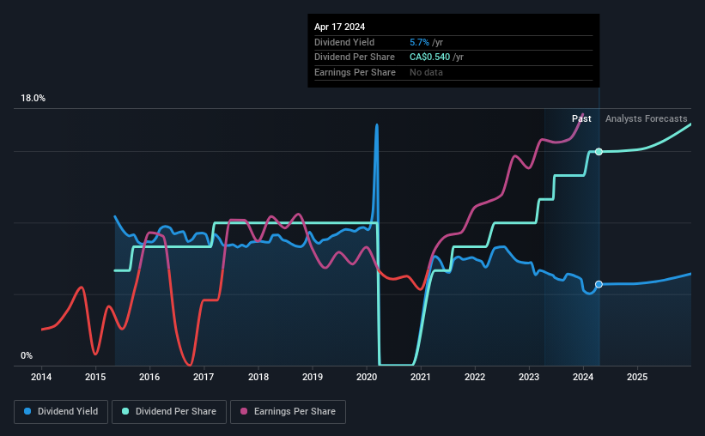The width and height of the screenshot is (705, 436).
Task: Click the 'Apr 17 2024' tooltip date
Action: coord(339,27)
